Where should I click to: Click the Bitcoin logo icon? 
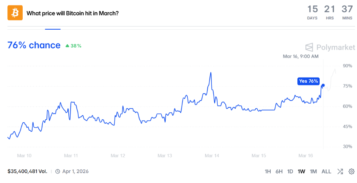(x=15, y=13)
